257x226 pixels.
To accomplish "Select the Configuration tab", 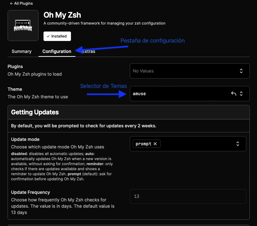I will [57, 51].
